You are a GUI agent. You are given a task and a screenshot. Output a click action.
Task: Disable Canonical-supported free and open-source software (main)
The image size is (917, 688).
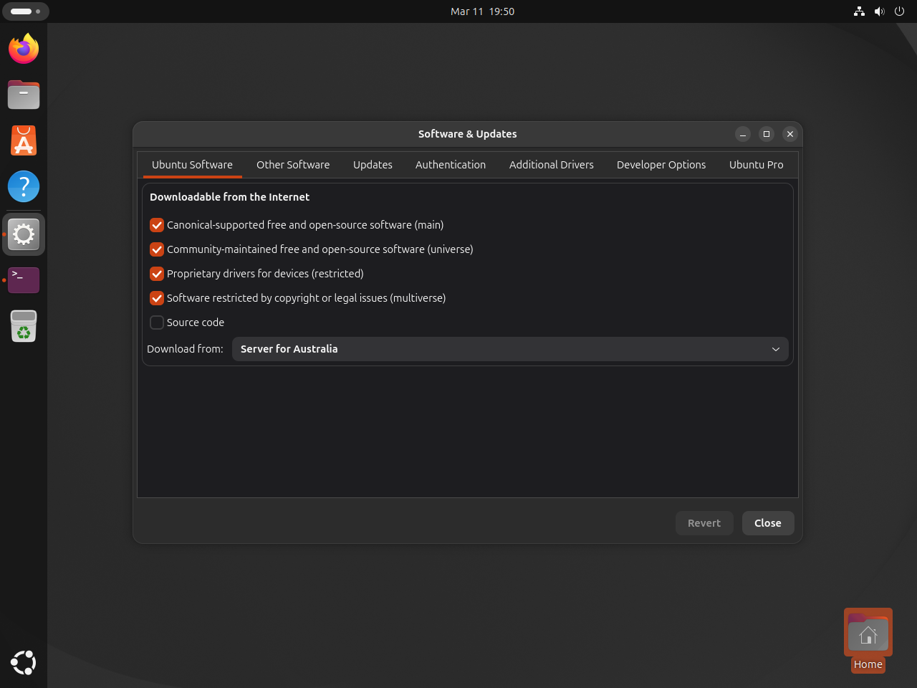point(156,225)
